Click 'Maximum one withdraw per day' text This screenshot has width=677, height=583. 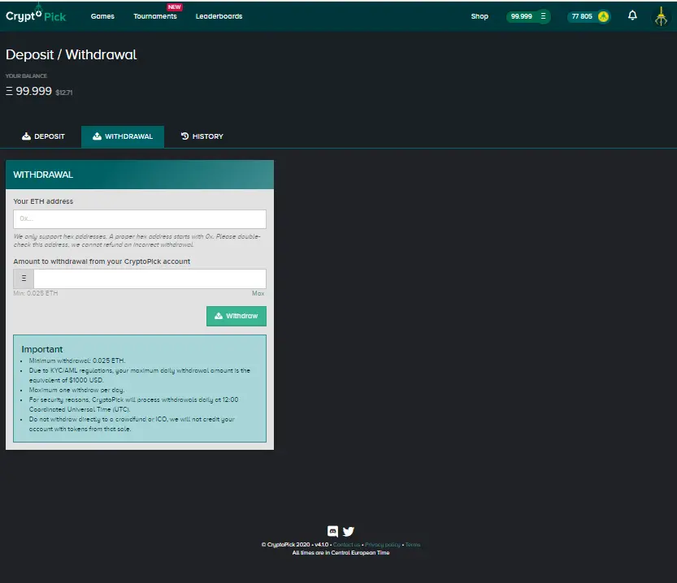[x=76, y=390]
